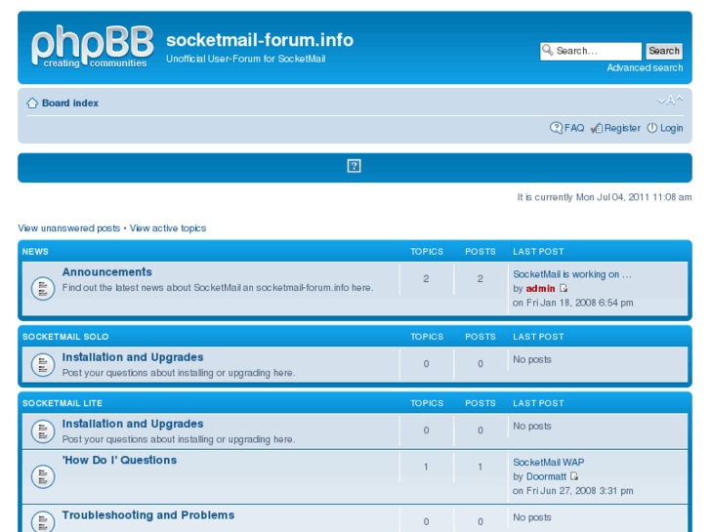Open Troubleshooting and Problems forum
This screenshot has height=532, width=710.
(148, 515)
